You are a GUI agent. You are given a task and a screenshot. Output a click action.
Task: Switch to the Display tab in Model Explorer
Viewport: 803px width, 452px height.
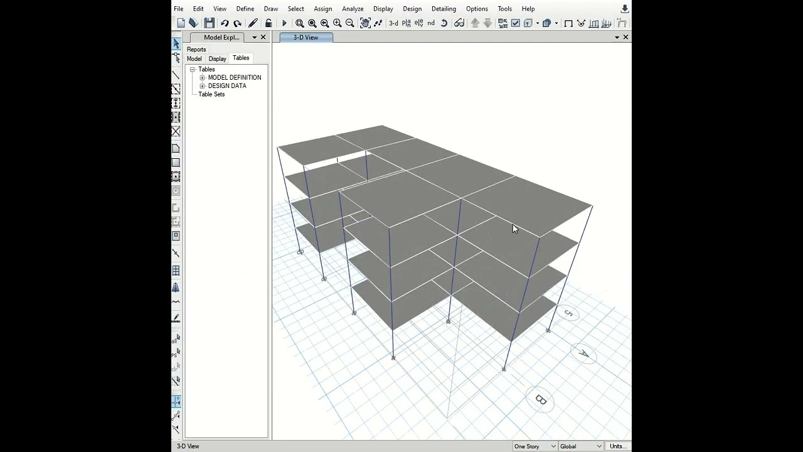tap(217, 58)
